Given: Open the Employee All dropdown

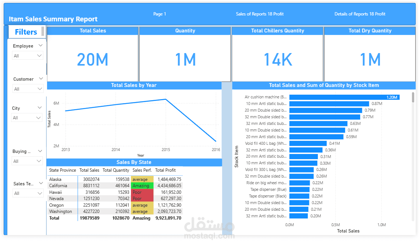Looking at the screenshot, I should coord(28,56).
